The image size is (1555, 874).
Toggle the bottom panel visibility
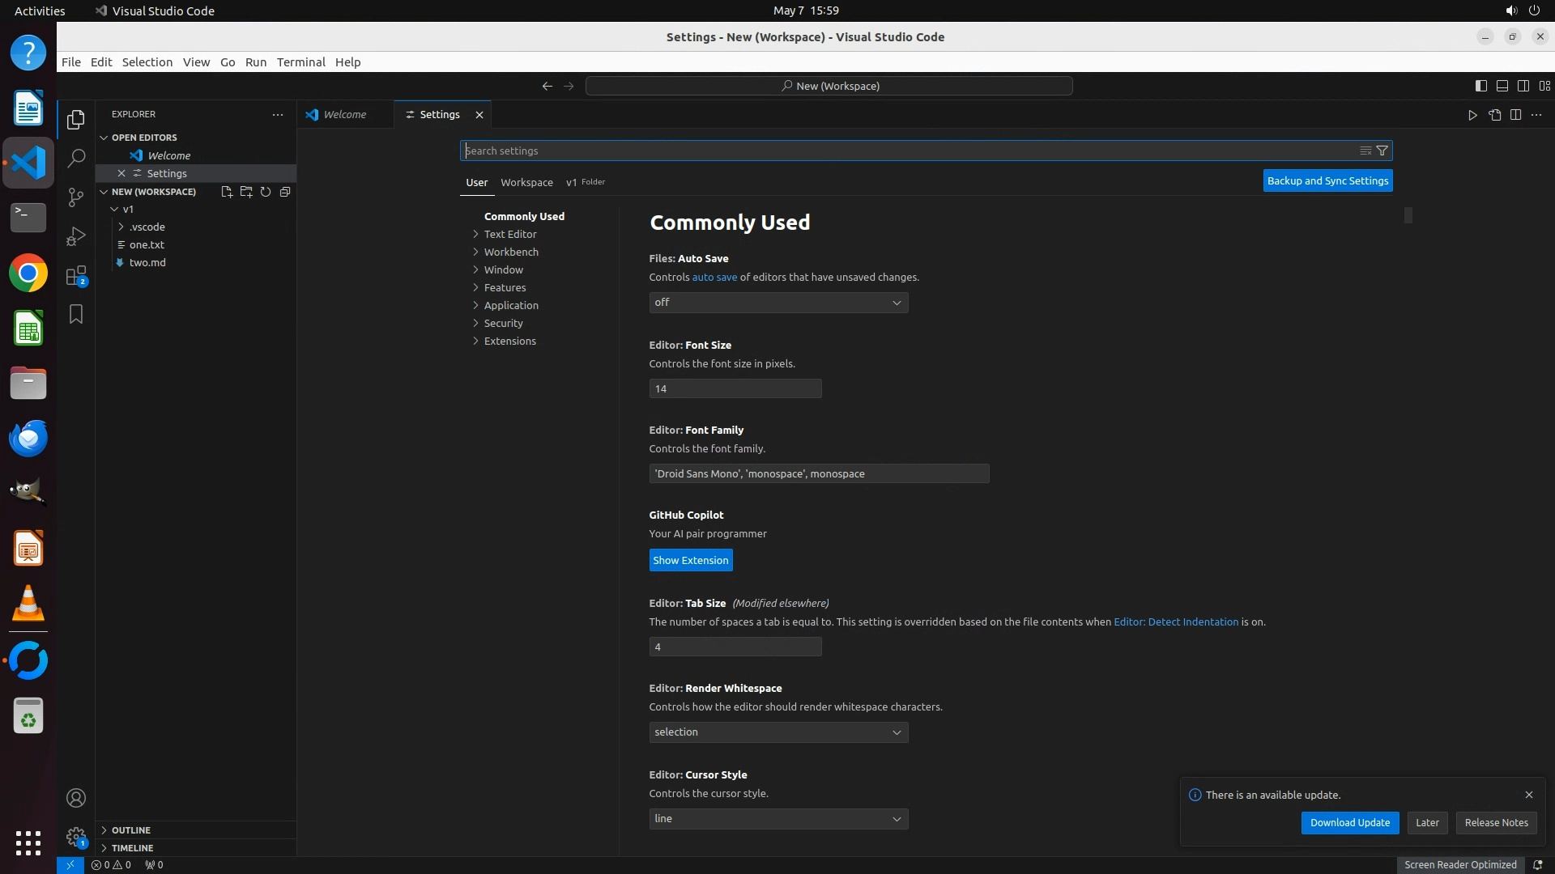pyautogui.click(x=1502, y=86)
